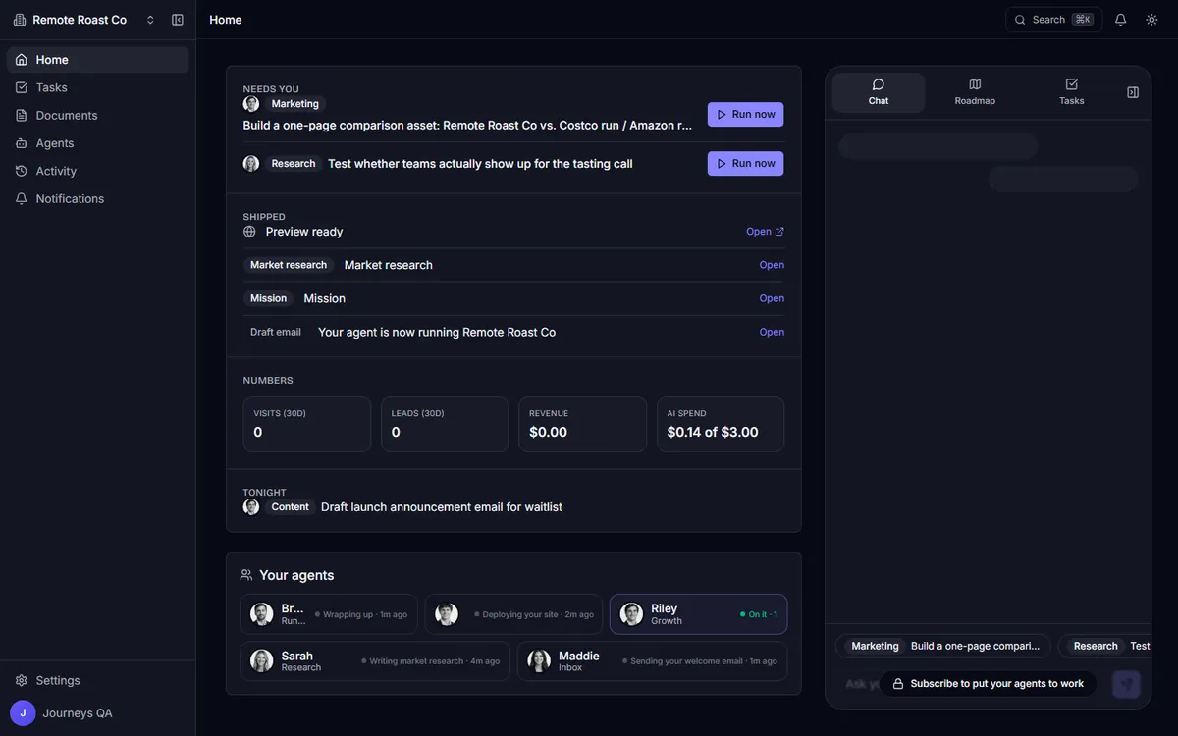Click the building icon by Remote Roast Co
The height and width of the screenshot is (736, 1178).
20,20
